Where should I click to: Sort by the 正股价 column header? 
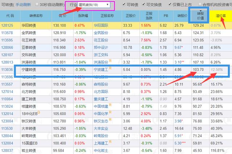(x=131, y=16)
